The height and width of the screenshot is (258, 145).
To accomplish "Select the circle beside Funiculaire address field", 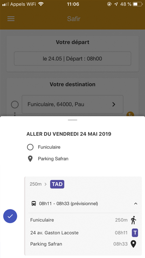I will click(15, 105).
